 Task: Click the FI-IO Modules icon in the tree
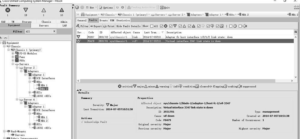click(17, 53)
